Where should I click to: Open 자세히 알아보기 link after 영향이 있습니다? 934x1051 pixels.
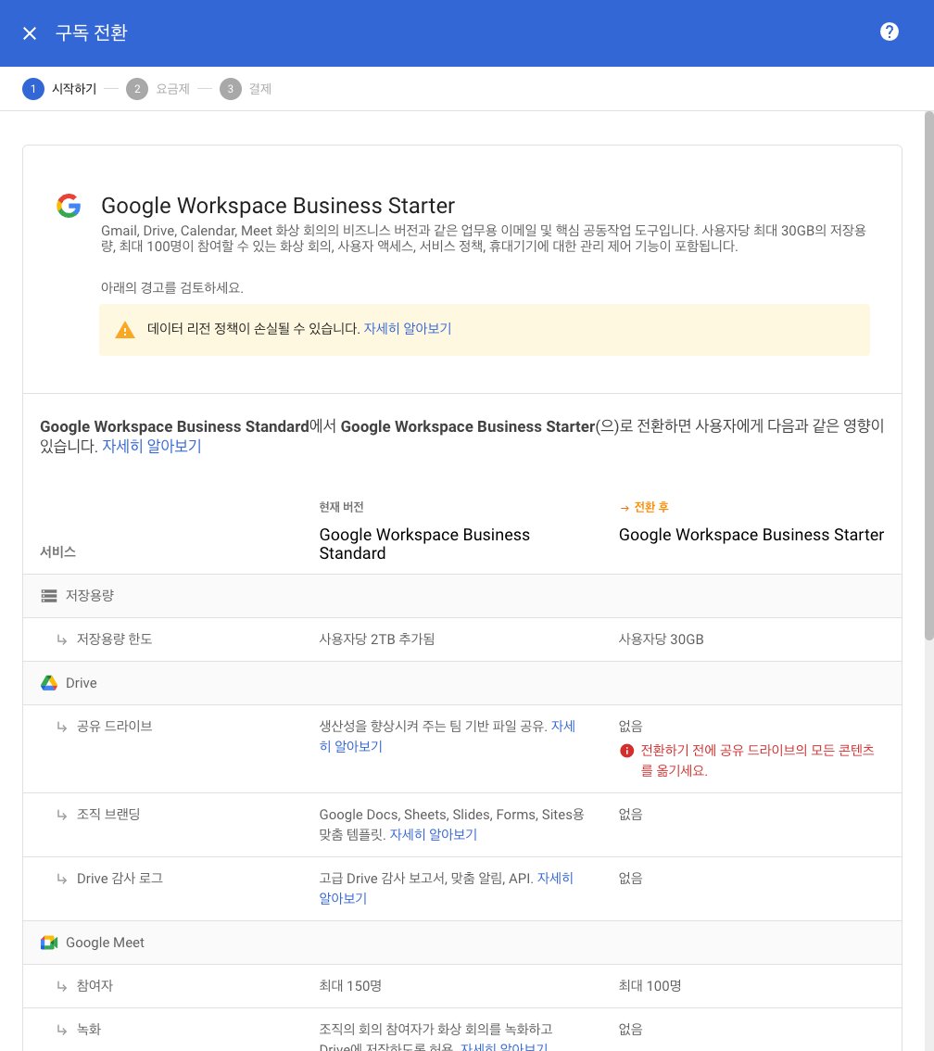[x=151, y=447]
